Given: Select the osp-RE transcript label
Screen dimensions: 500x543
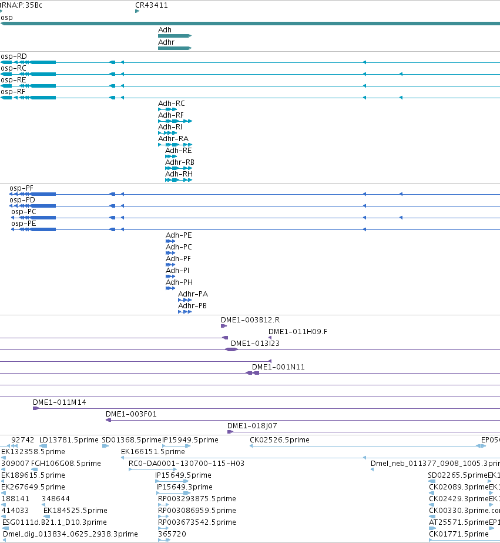Looking at the screenshot, I should coord(14,80).
